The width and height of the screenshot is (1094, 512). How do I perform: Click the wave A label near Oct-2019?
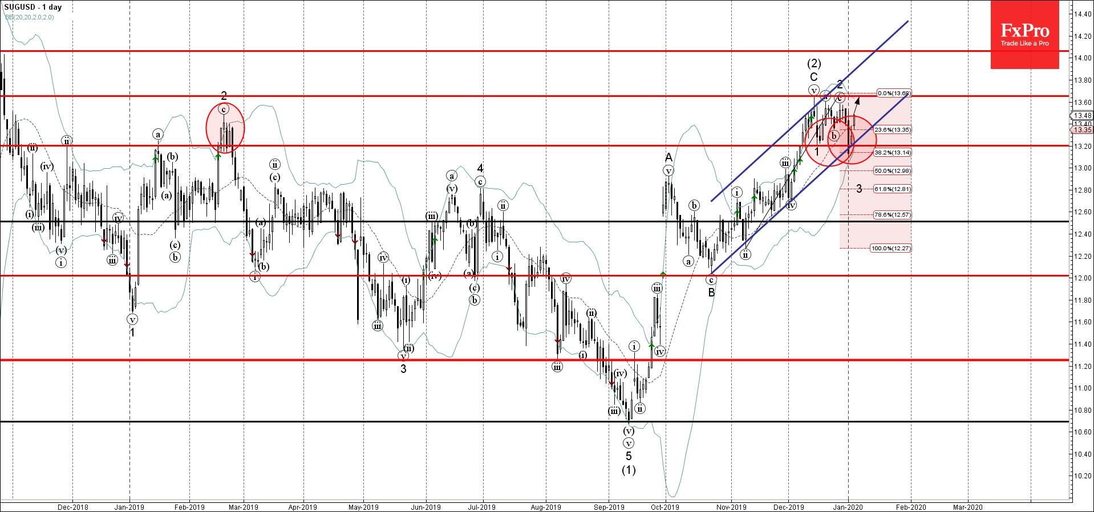[668, 157]
